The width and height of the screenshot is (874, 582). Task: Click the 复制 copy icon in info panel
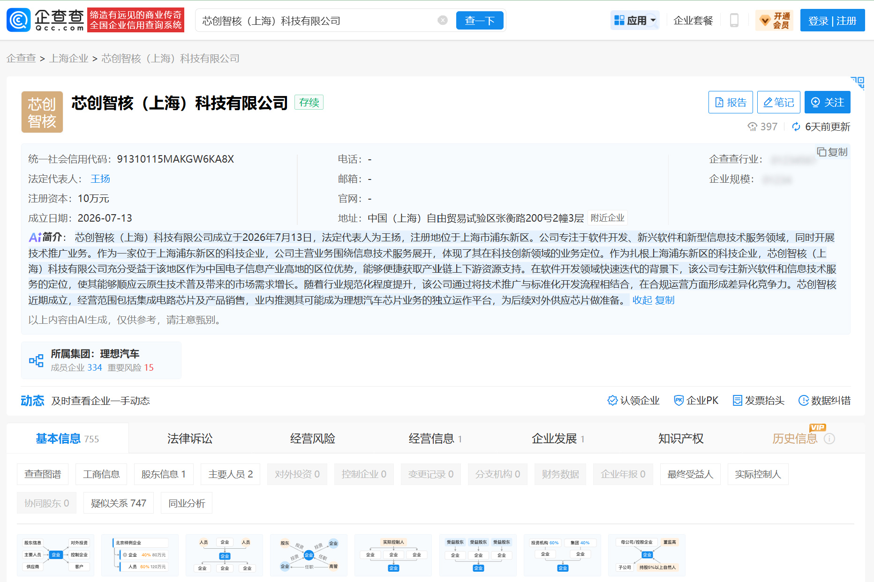pyautogui.click(x=832, y=152)
